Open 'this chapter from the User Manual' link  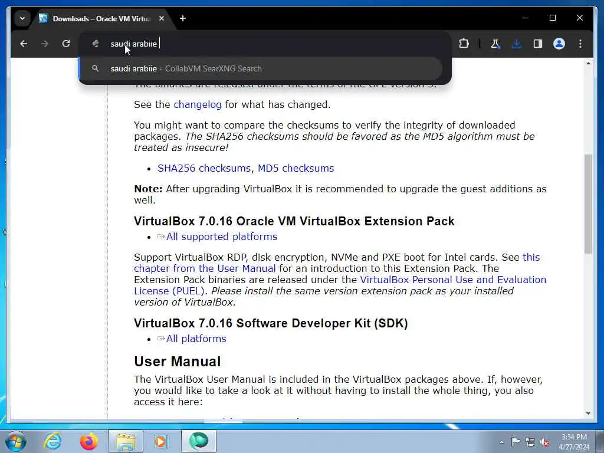pyautogui.click(x=337, y=262)
